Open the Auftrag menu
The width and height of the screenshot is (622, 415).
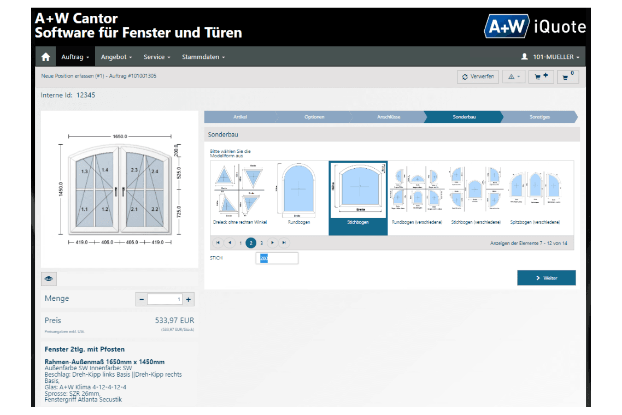75,57
